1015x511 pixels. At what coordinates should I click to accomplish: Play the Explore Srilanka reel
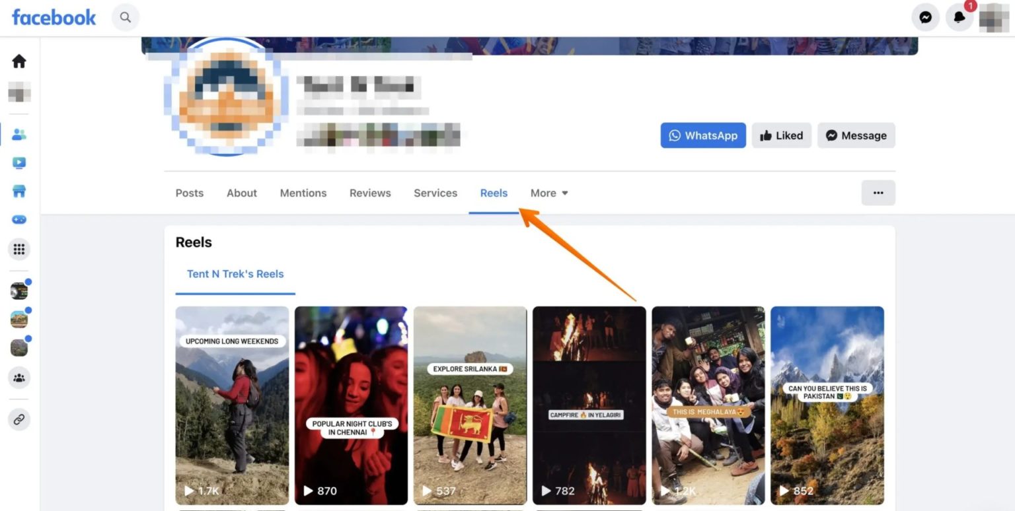tap(470, 405)
